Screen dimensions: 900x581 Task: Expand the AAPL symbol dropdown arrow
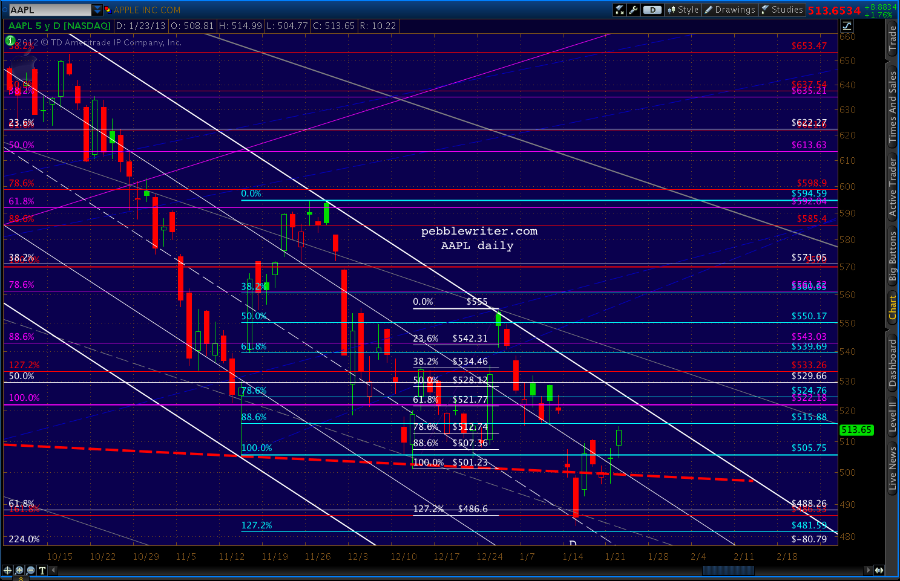point(97,10)
